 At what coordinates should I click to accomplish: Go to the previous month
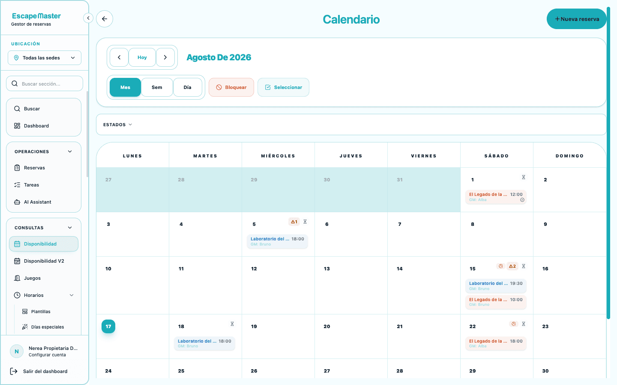pos(119,57)
